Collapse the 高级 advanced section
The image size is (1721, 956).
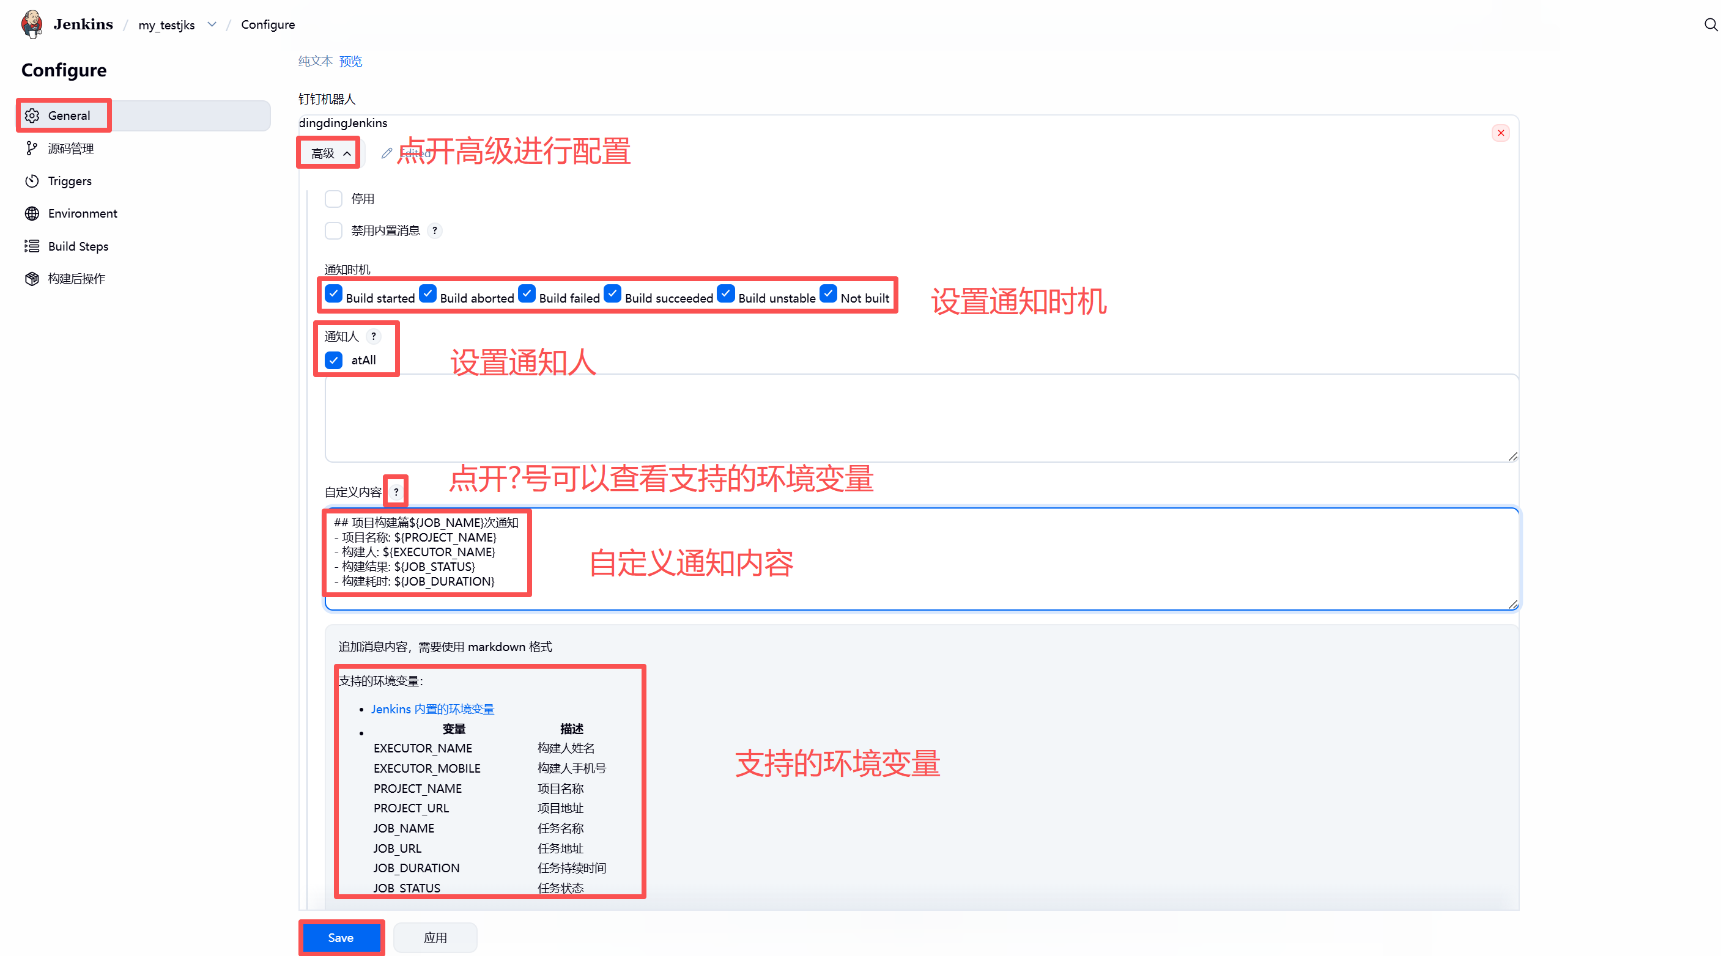coord(330,153)
